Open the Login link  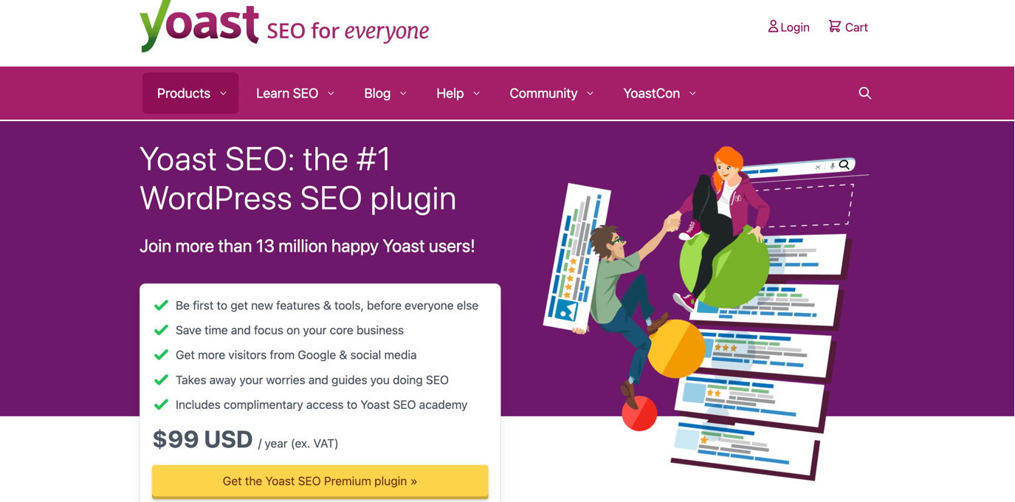pos(789,27)
